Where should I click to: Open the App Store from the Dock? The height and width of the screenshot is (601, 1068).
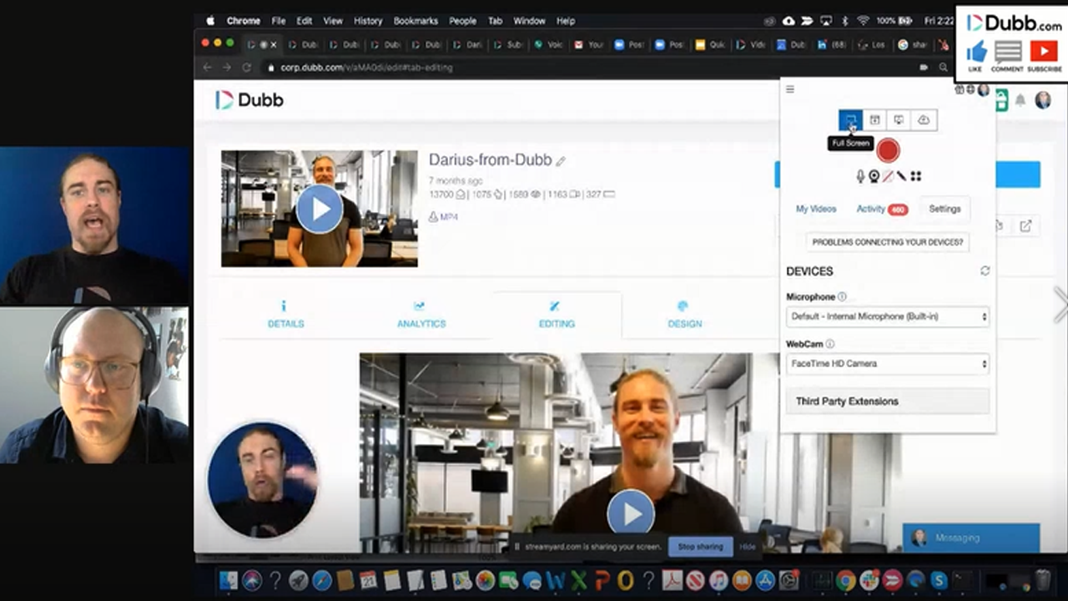764,580
